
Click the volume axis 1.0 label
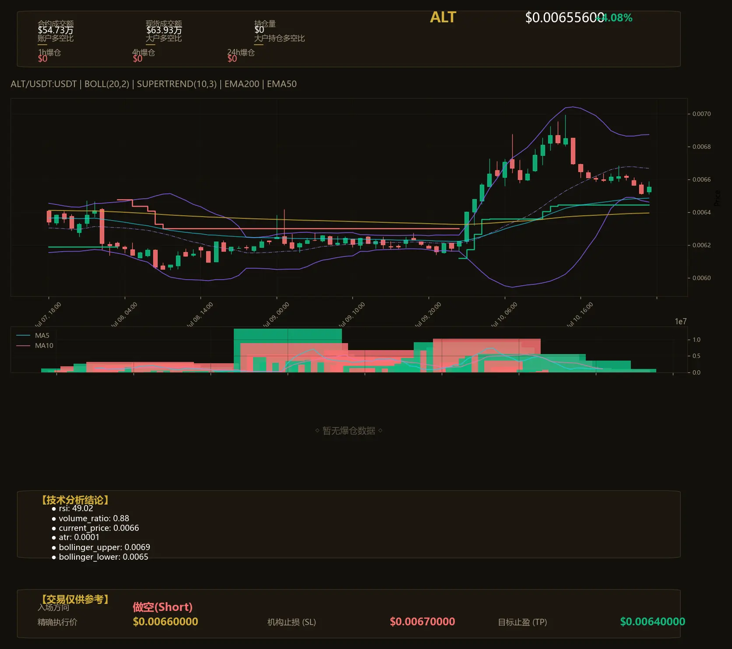[696, 340]
